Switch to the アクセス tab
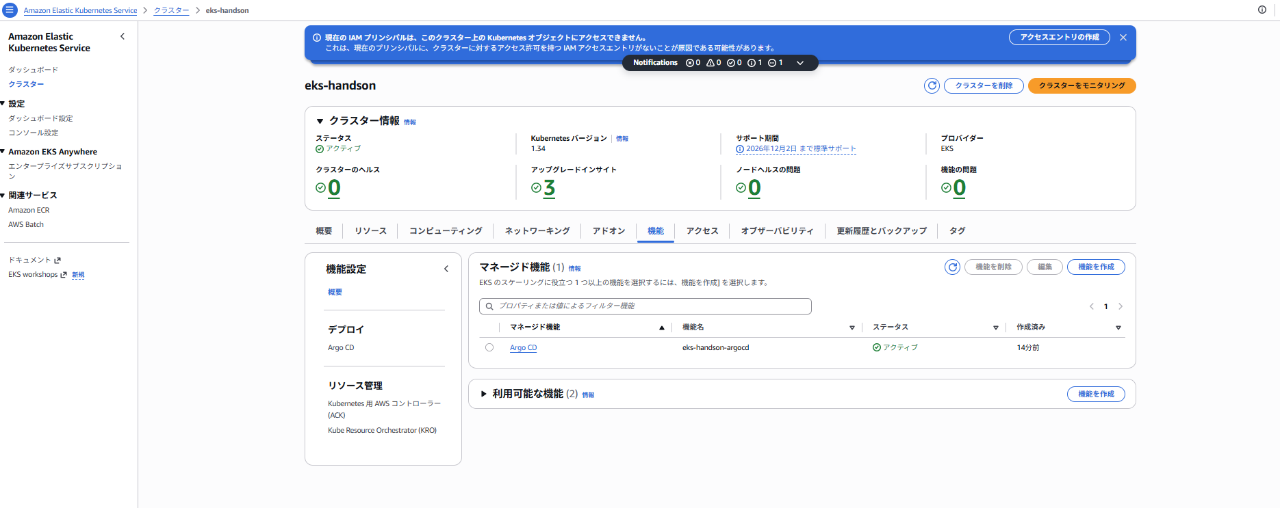The image size is (1280, 508). (702, 231)
